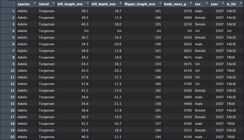Sort by island column arrows
The width and height of the screenshot is (244, 140).
53,3
